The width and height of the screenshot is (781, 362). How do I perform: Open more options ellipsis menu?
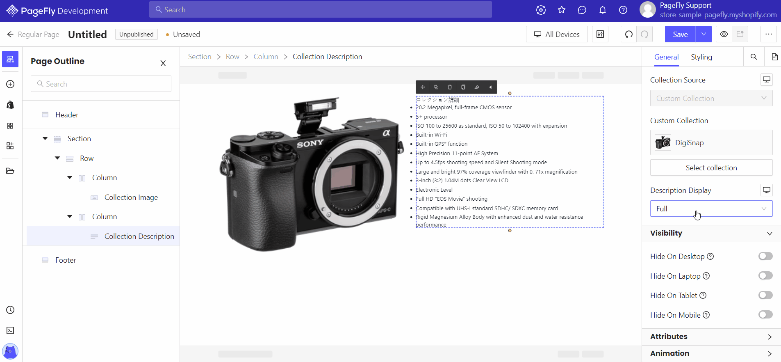769,34
